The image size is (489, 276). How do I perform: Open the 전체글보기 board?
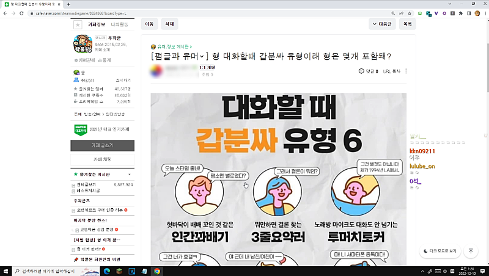pos(86,185)
